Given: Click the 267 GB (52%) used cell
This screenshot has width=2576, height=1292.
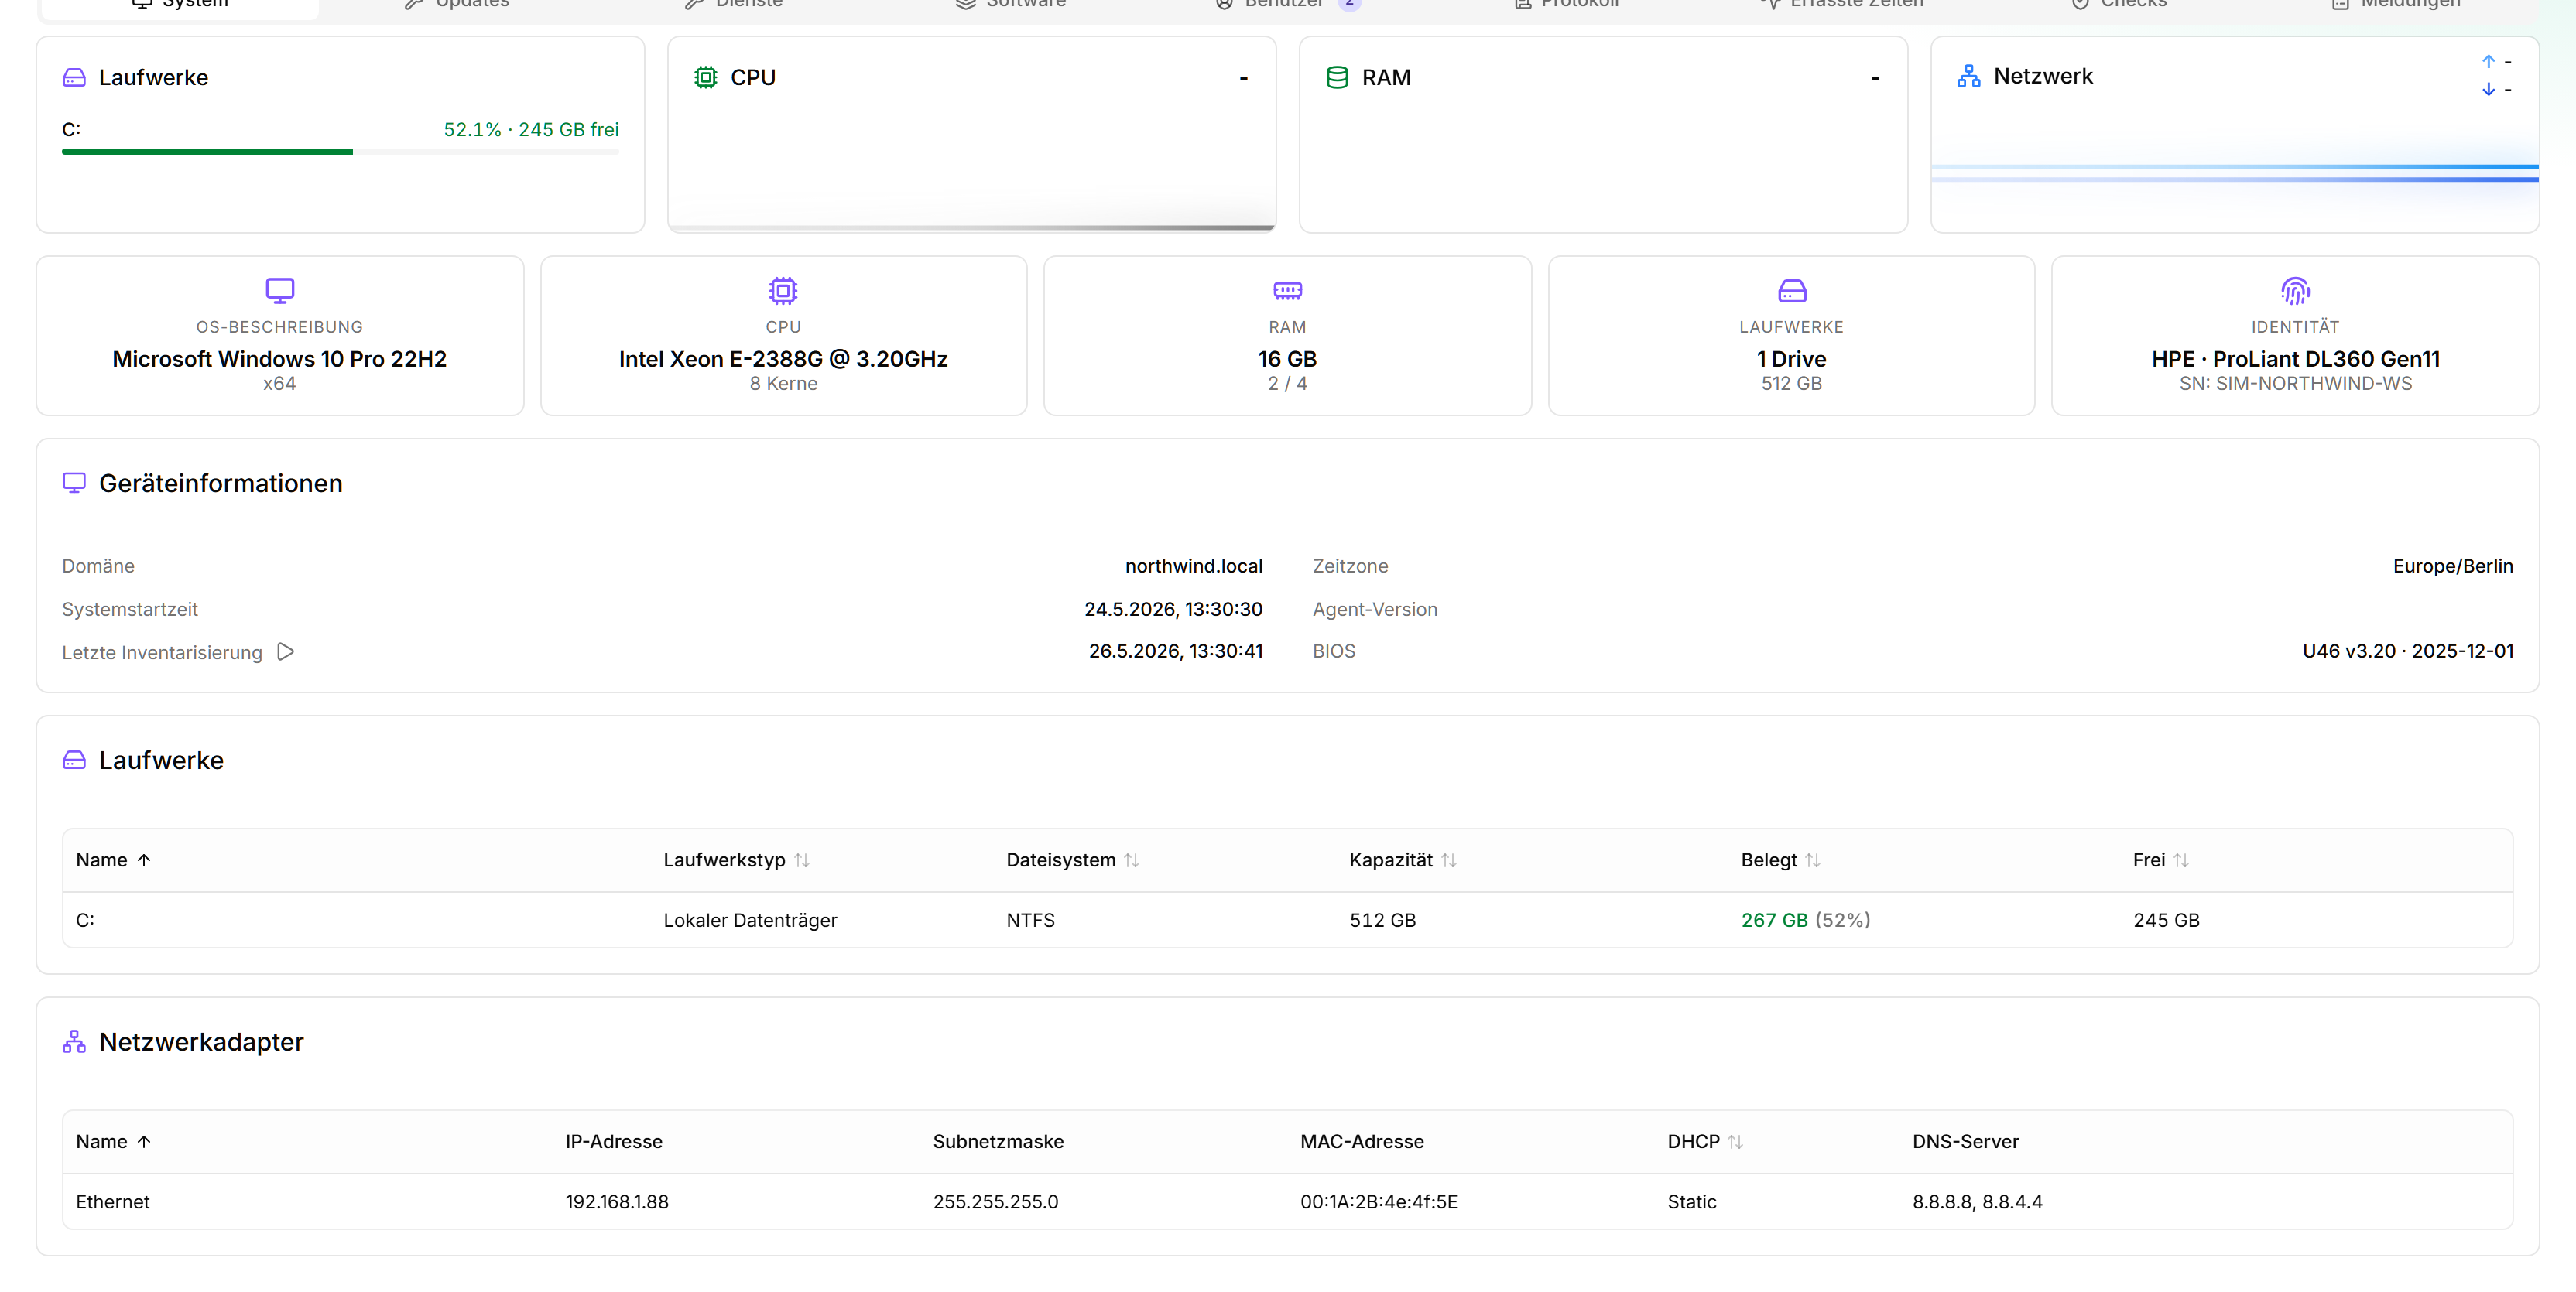Looking at the screenshot, I should click(1805, 921).
